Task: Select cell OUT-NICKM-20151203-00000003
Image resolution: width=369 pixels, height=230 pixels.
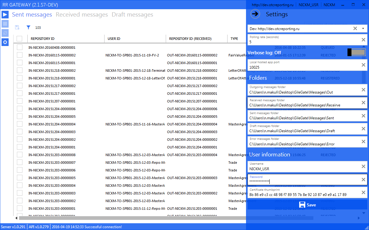Action: click(192, 178)
